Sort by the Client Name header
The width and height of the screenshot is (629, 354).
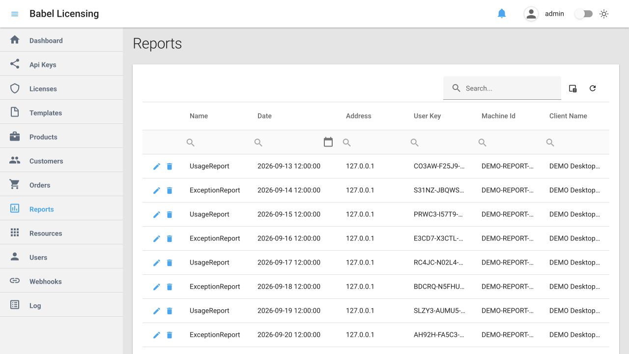tap(568, 116)
